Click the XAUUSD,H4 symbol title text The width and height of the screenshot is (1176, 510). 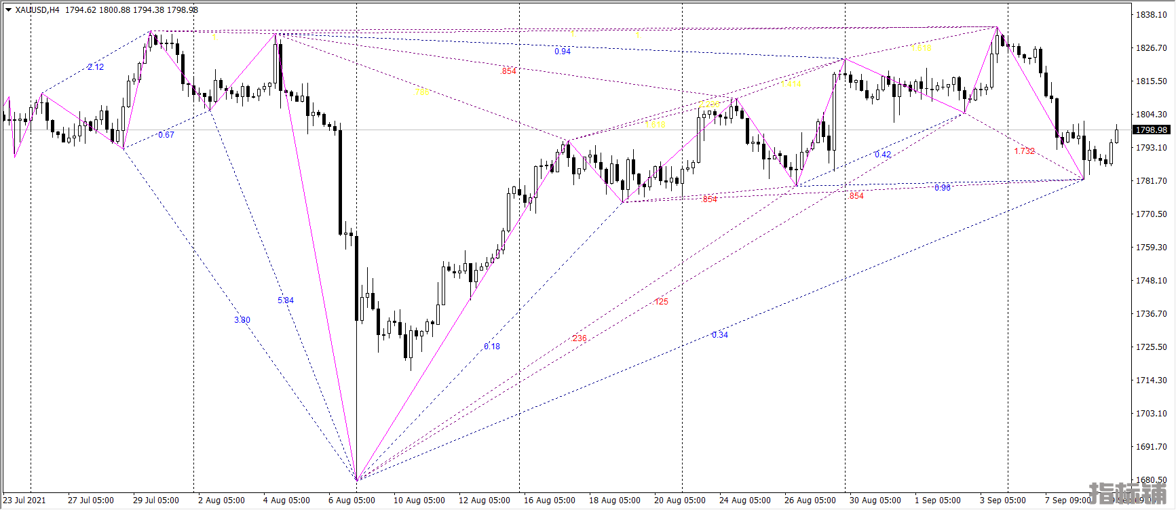[x=37, y=10]
